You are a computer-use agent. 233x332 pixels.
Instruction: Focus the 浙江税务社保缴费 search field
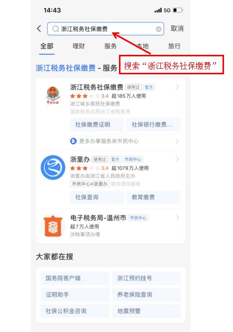tap(106, 29)
